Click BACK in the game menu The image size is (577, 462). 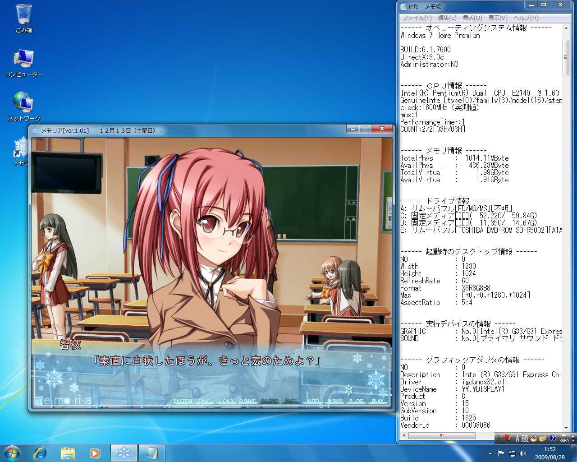click(291, 401)
